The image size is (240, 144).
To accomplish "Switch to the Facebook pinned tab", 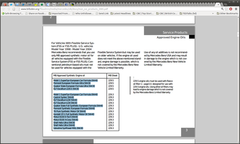I will coord(66,4).
